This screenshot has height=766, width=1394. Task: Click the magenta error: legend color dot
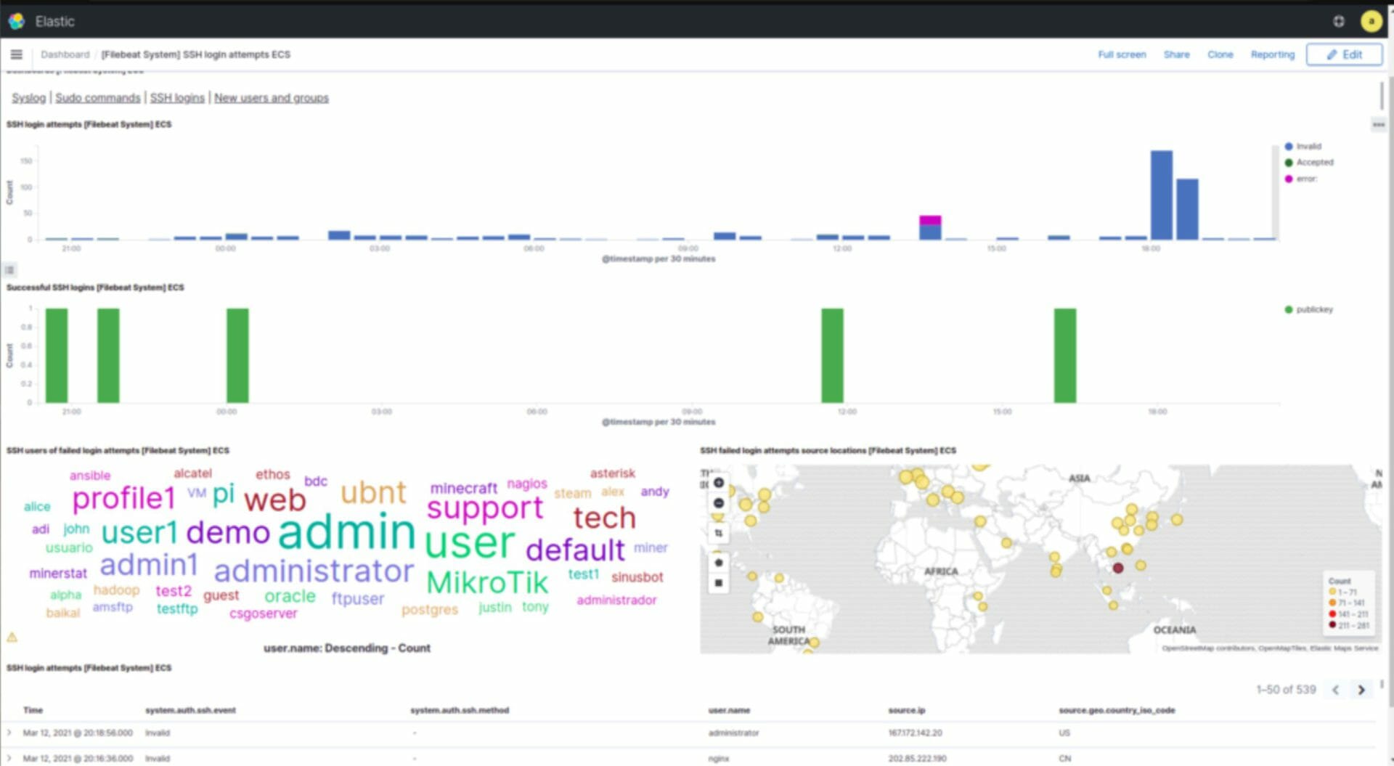click(1289, 179)
